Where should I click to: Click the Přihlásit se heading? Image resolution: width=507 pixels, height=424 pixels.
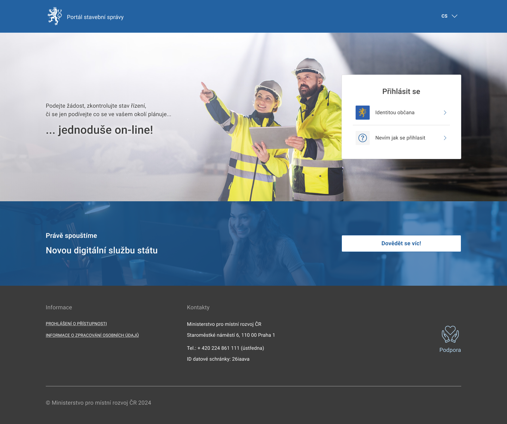point(401,91)
